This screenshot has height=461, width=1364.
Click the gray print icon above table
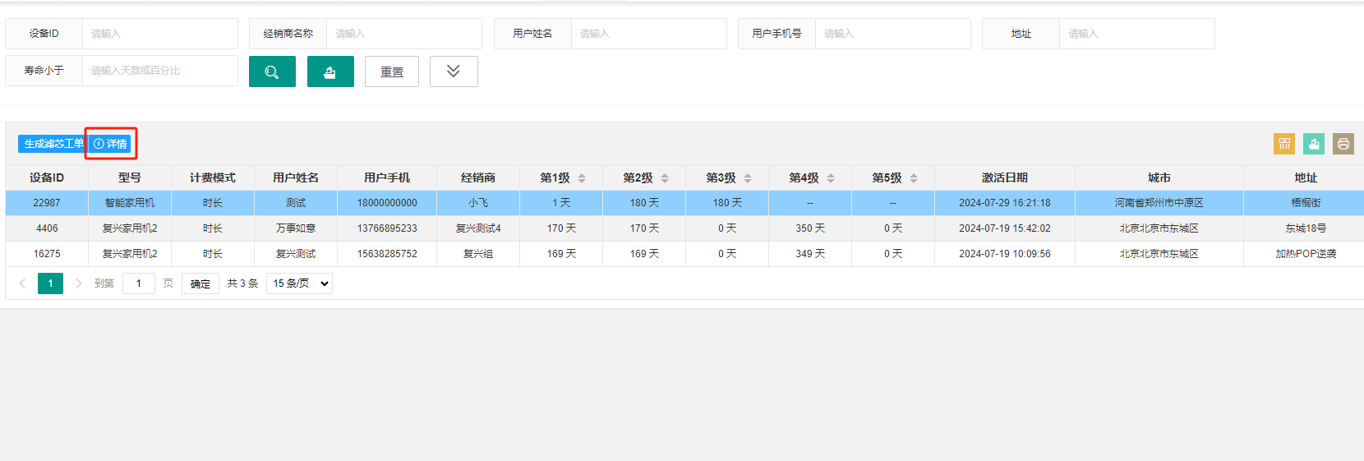(1343, 144)
